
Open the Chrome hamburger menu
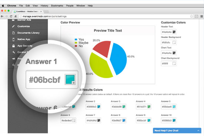(201, 16)
